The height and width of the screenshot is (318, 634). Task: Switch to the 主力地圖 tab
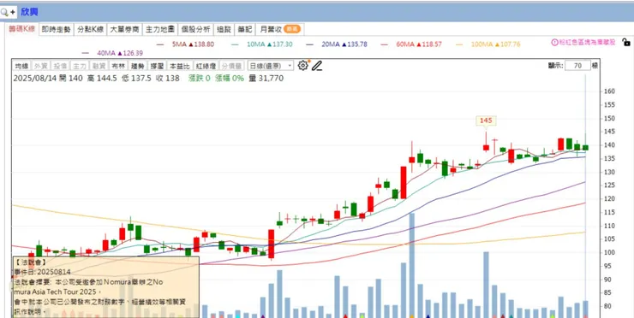click(x=160, y=29)
